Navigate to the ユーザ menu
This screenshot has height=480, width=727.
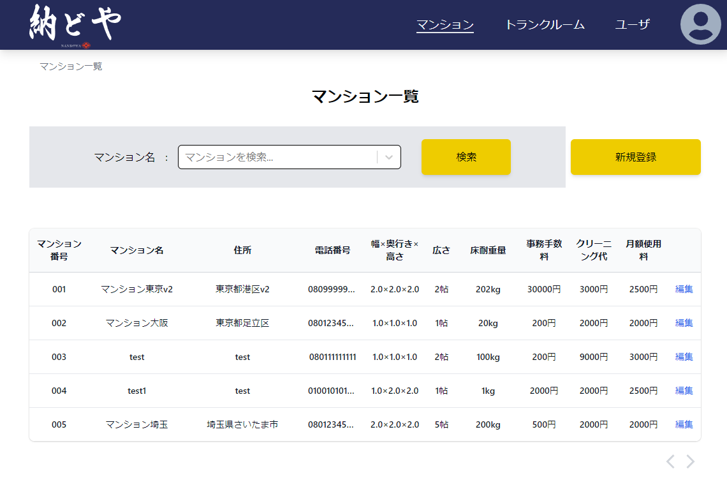coord(632,25)
